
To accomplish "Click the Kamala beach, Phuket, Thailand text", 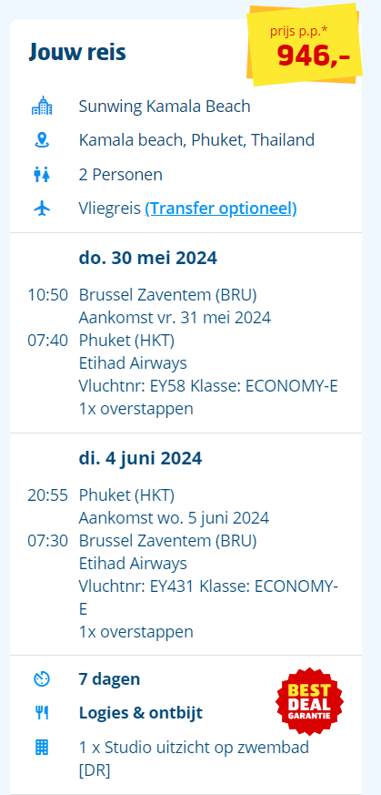I will [x=196, y=140].
